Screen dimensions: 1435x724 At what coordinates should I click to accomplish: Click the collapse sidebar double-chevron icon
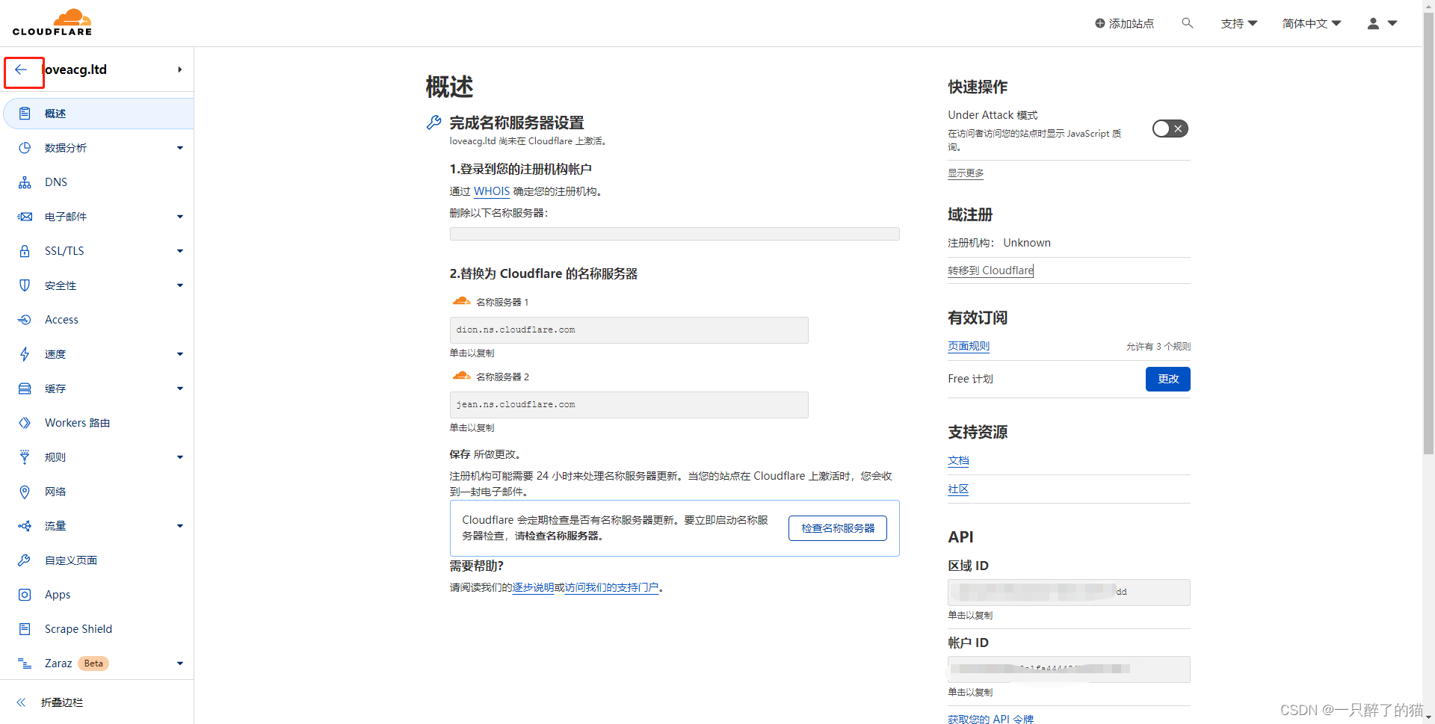click(21, 702)
